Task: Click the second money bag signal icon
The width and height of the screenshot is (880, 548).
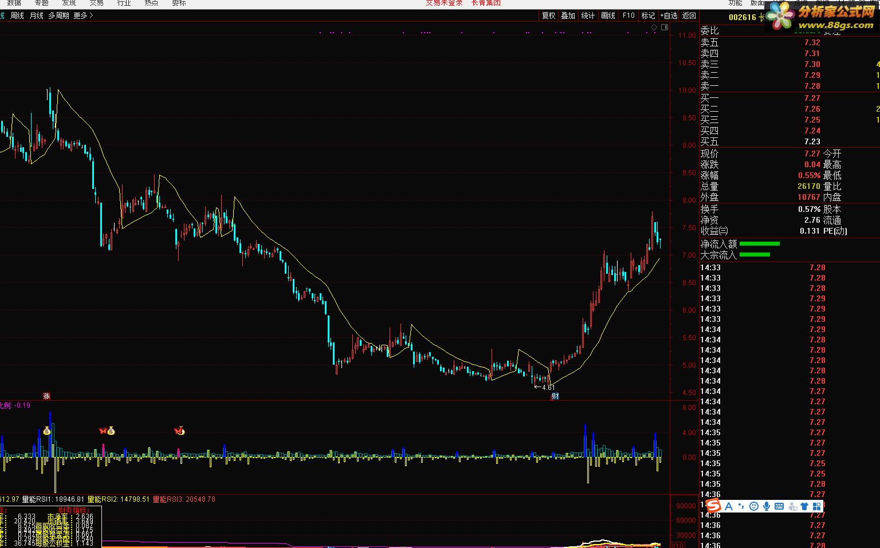Action: pos(111,431)
